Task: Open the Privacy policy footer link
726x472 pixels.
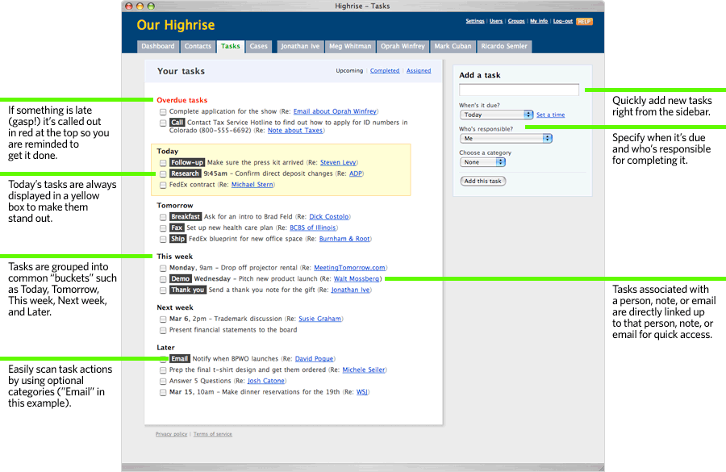Action: pyautogui.click(x=171, y=434)
